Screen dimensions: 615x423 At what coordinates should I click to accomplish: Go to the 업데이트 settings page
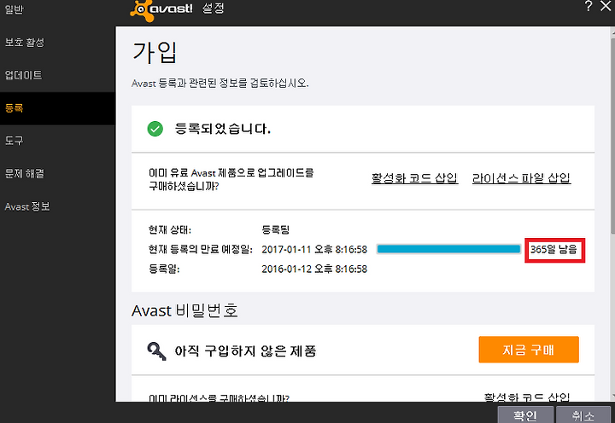(x=23, y=75)
